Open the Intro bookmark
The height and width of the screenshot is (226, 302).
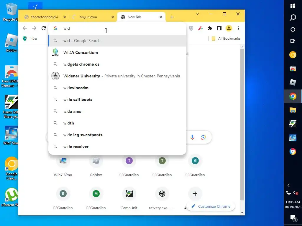(x=30, y=39)
